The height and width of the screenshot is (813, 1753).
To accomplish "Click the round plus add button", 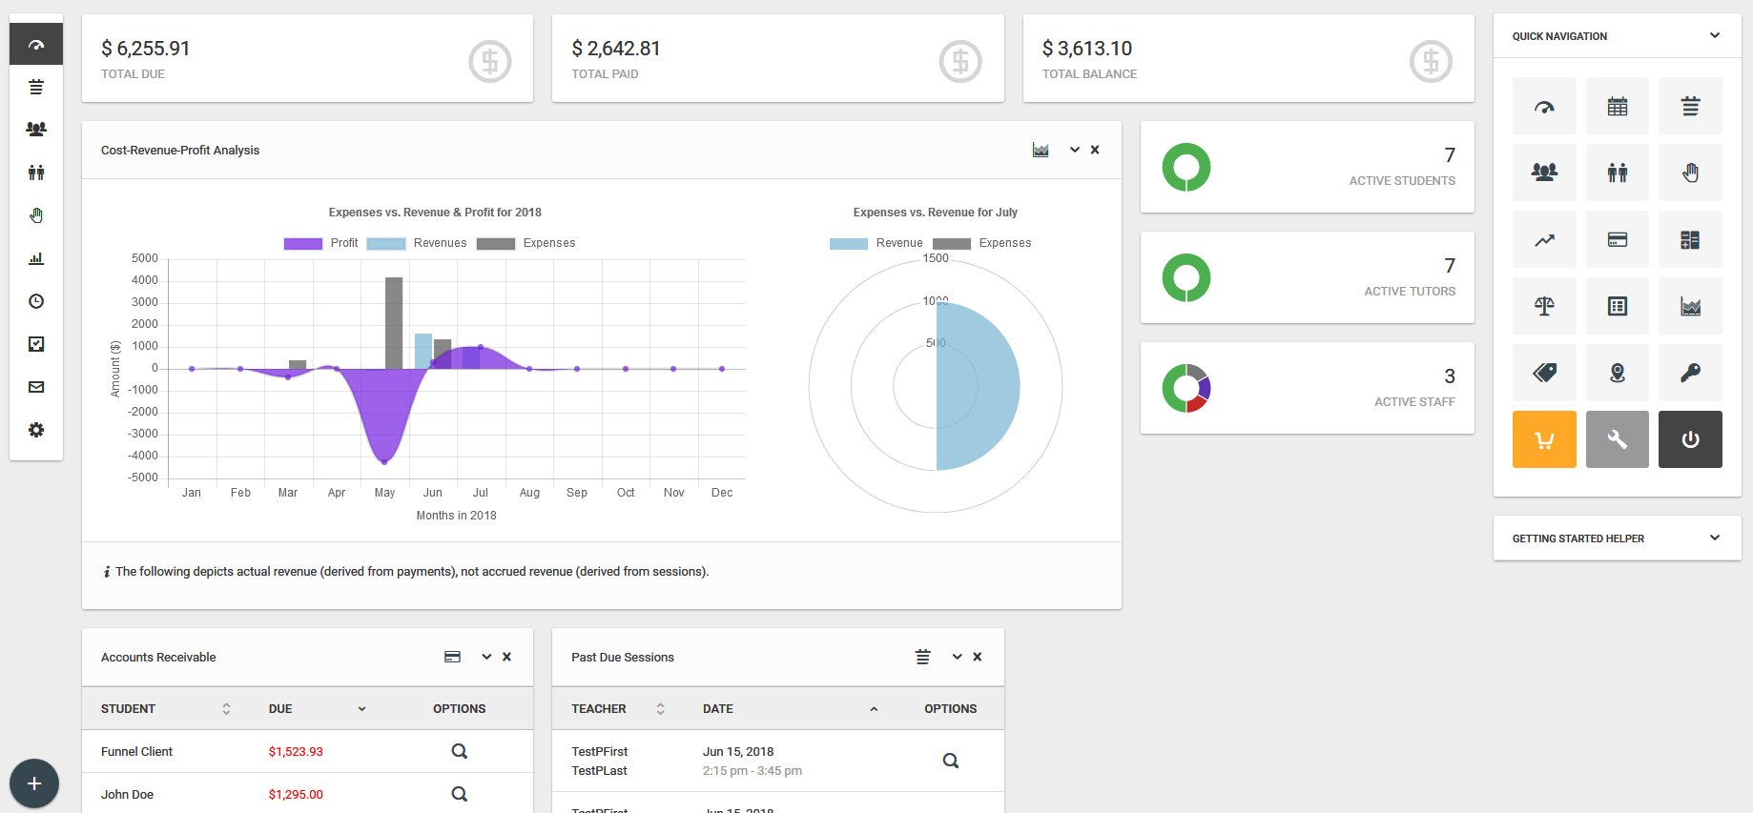I will [x=34, y=783].
